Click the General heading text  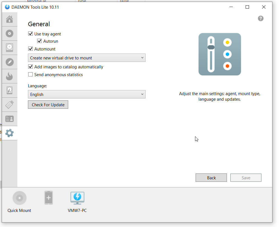coord(39,24)
